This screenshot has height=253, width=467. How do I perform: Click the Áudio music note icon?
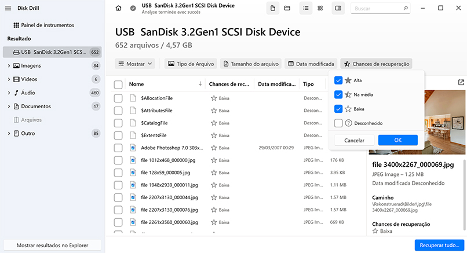click(x=16, y=93)
